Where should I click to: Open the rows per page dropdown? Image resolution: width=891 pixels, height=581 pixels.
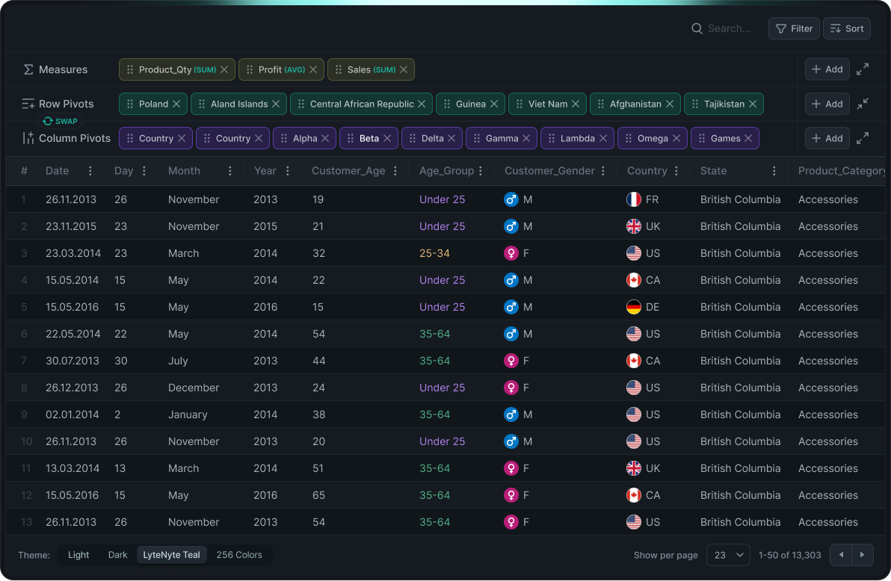(728, 555)
